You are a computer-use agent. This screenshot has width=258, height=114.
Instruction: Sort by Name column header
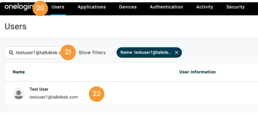[x=19, y=72]
